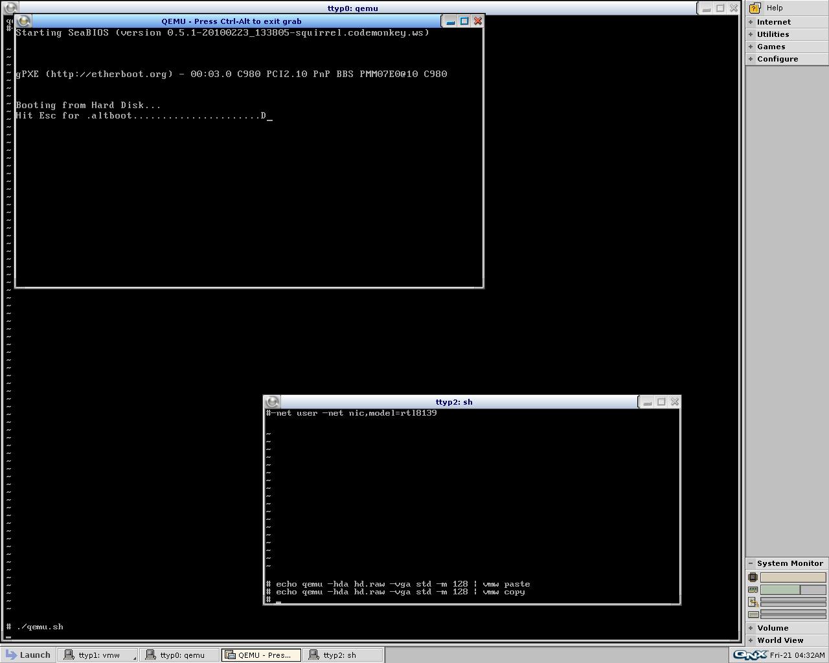The height and width of the screenshot is (663, 829).
Task: Click the "vmw paste" command line in ttyp2
Action: pyautogui.click(x=398, y=584)
